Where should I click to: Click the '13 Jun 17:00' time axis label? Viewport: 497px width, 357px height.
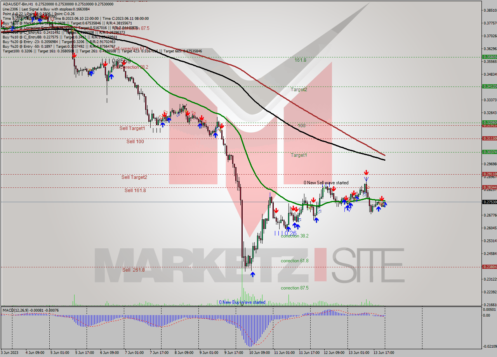(384, 353)
